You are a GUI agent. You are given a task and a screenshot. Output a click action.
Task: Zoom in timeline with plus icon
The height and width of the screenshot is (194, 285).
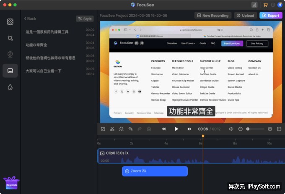coord(270,129)
